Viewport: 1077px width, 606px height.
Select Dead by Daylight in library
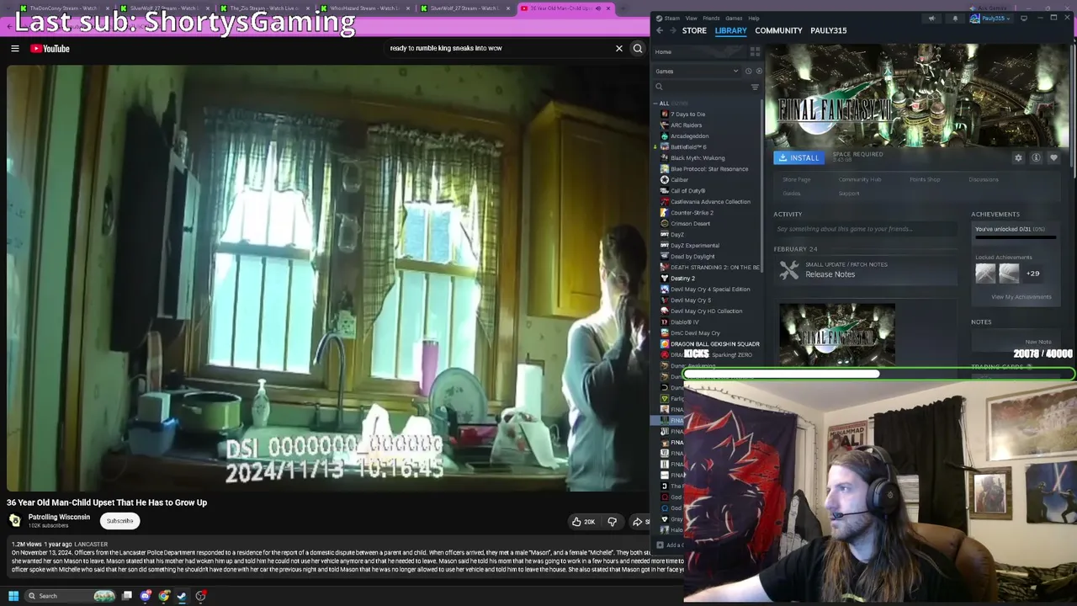692,257
